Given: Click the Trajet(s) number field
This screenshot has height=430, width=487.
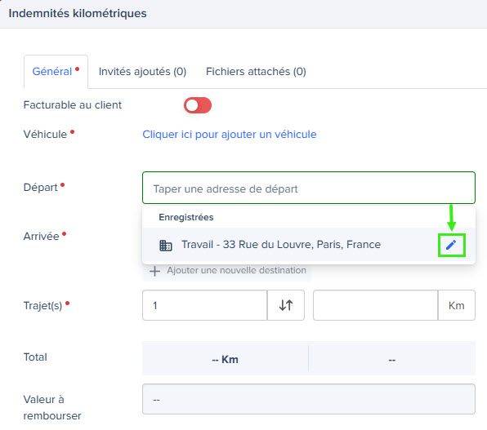Looking at the screenshot, I should pyautogui.click(x=205, y=305).
